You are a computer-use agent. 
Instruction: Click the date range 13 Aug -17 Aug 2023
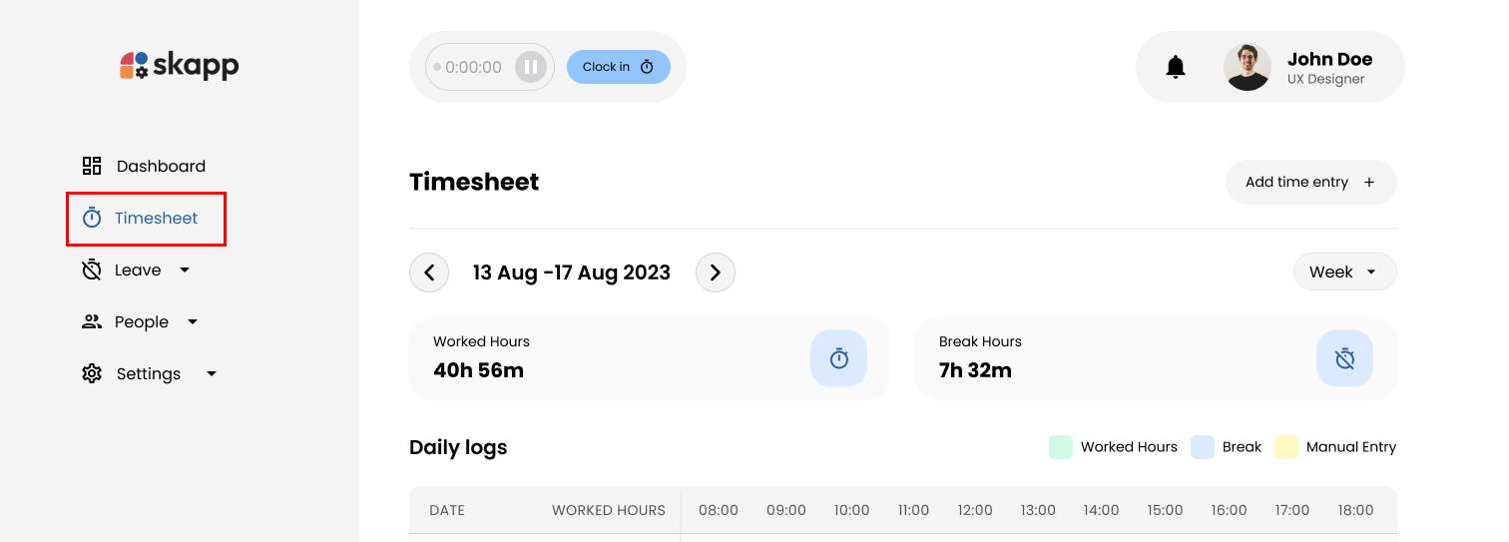coord(572,272)
